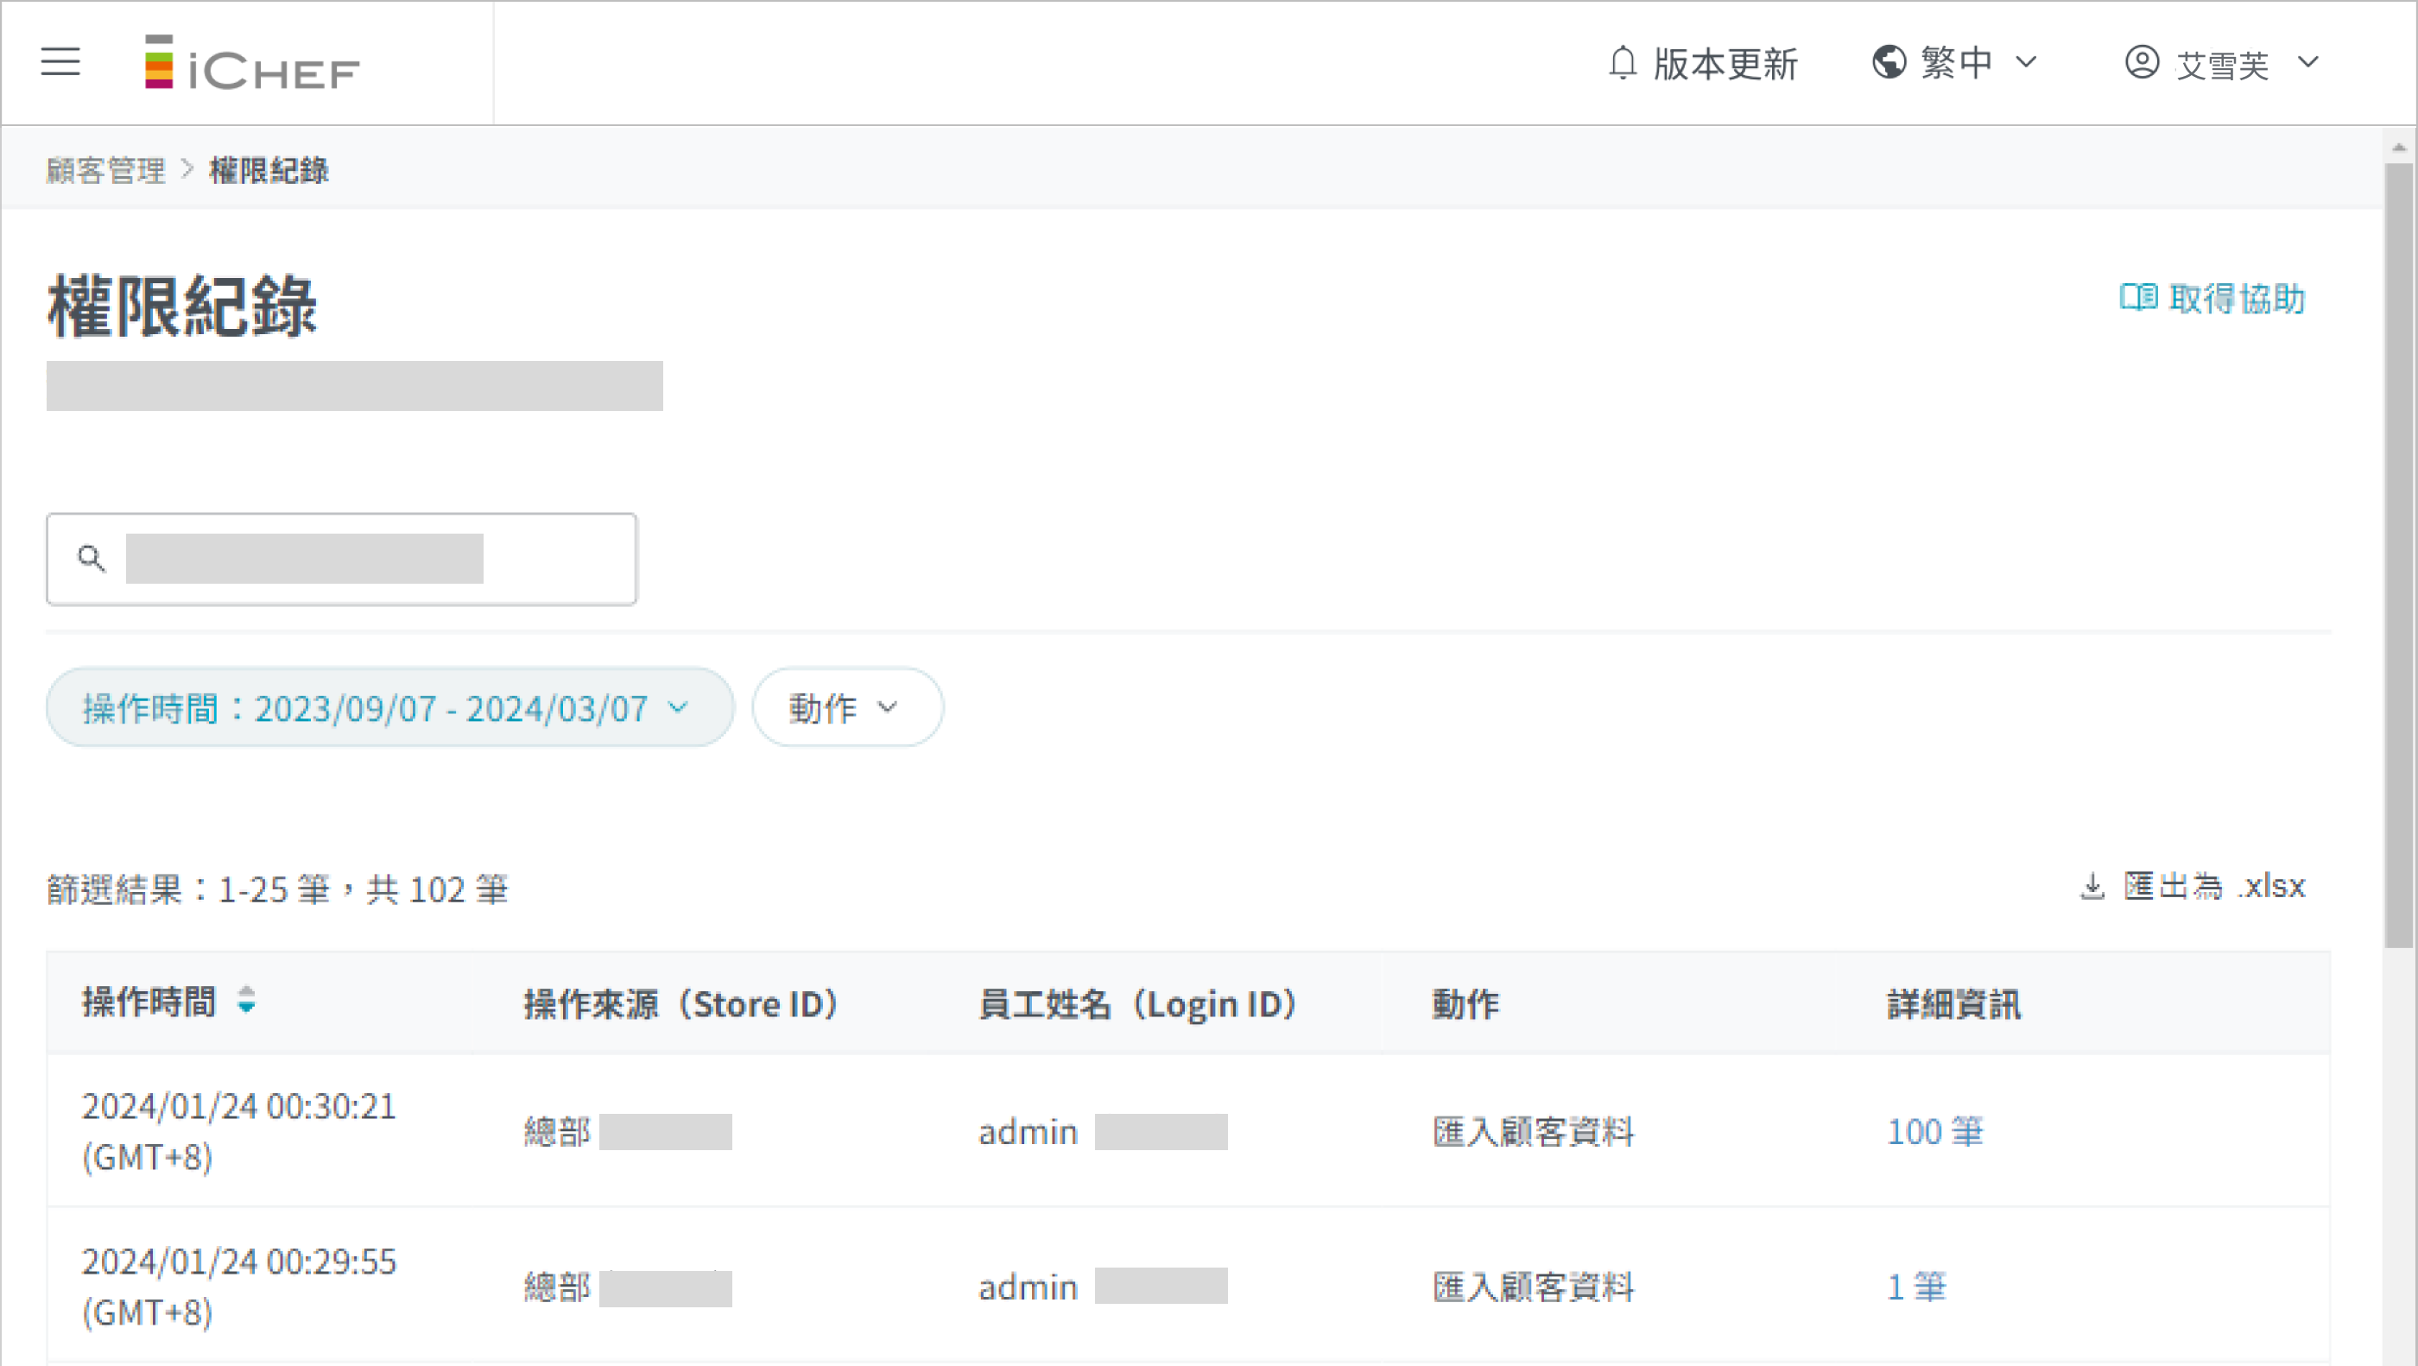Viewport: 2418px width, 1366px height.
Task: Click the version update bell icon
Action: [1622, 64]
